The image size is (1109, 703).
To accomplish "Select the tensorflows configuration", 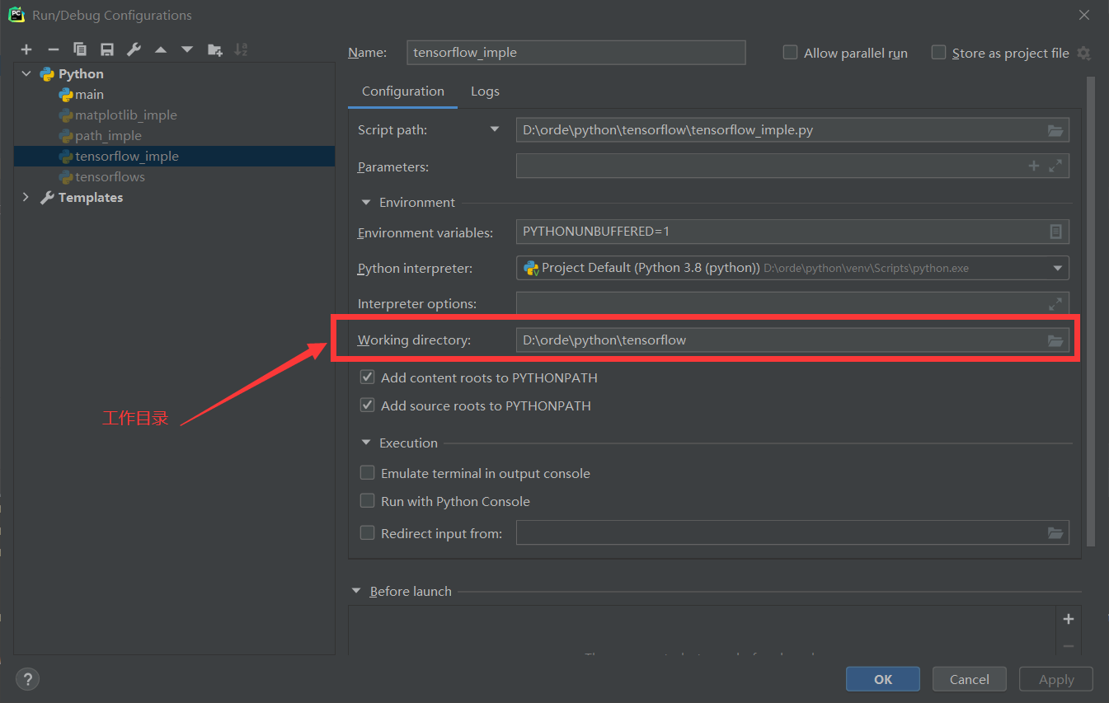I will coord(174,177).
